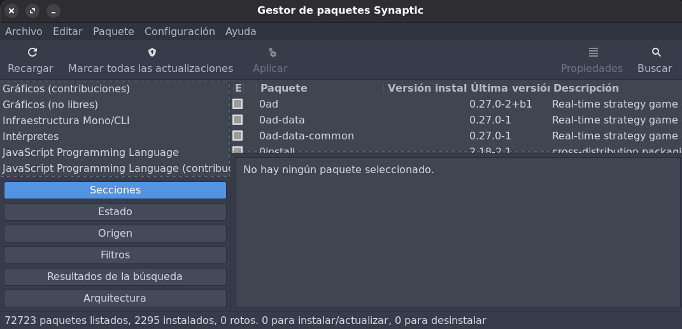The width and height of the screenshot is (682, 329).
Task: Toggle the status checkbox for 0ad-data-common
Action: [x=238, y=136]
